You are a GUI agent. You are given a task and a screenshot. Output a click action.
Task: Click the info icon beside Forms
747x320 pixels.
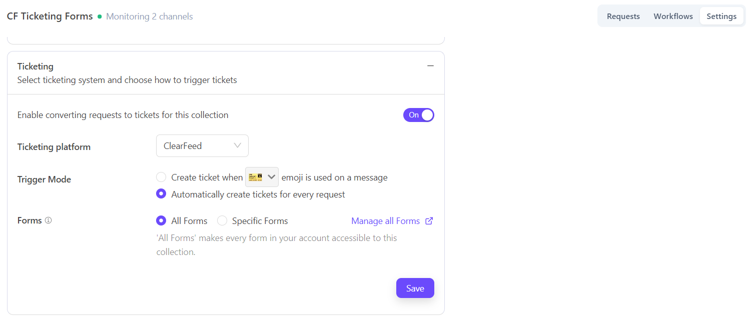[x=49, y=220]
